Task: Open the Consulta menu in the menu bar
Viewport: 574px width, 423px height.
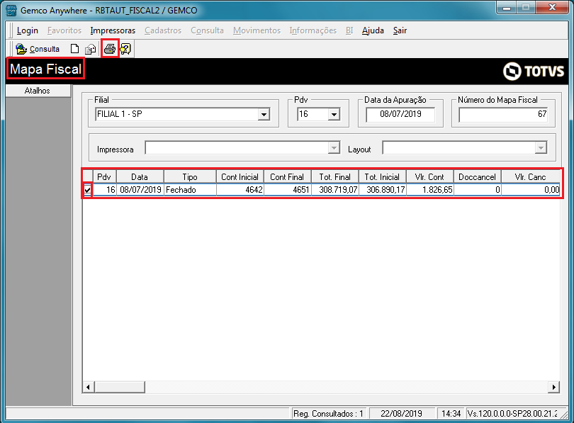Action: [207, 30]
